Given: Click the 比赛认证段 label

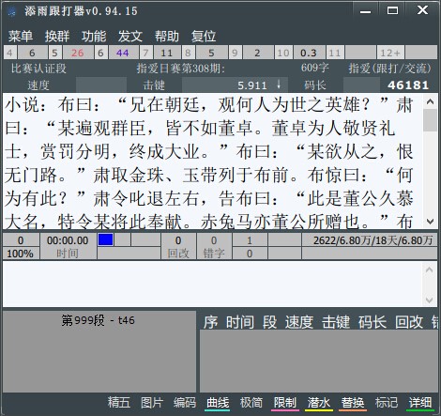Looking at the screenshot, I should pos(38,69).
